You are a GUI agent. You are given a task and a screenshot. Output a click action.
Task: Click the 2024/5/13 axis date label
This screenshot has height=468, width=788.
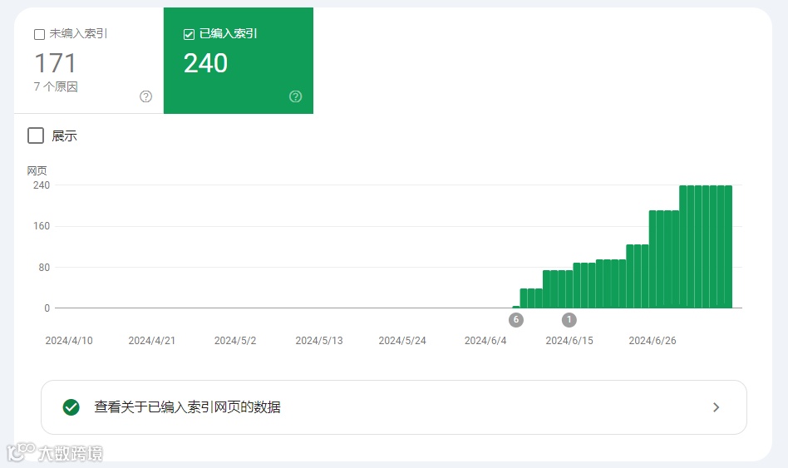(x=319, y=341)
